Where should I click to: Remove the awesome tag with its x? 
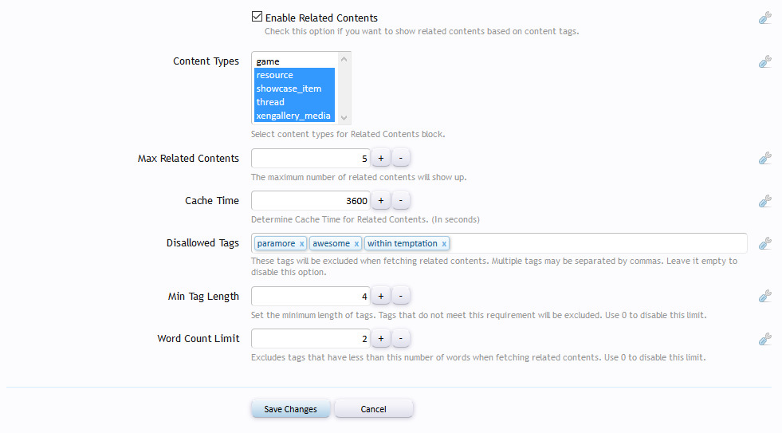click(x=356, y=244)
